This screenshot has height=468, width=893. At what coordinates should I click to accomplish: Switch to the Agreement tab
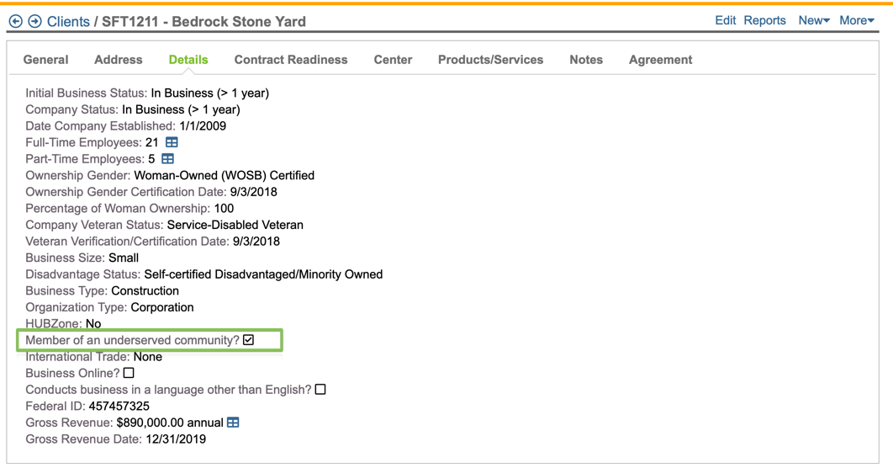click(660, 60)
